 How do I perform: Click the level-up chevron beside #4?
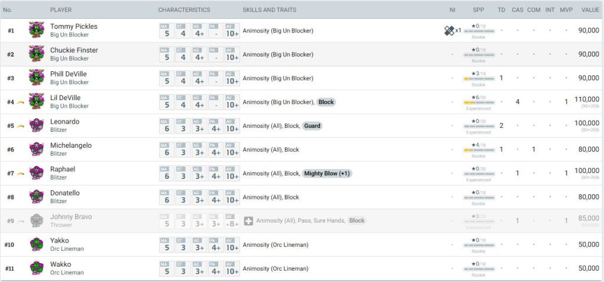click(21, 102)
